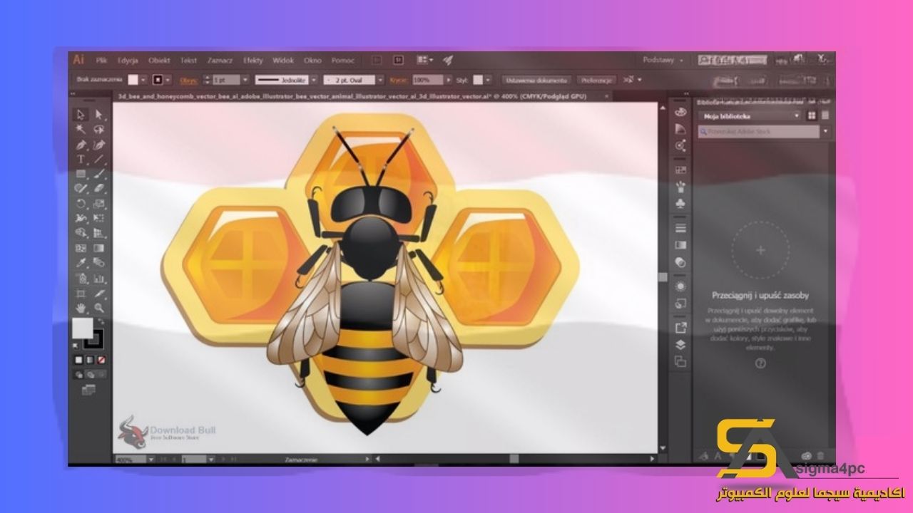Expand the stroke weight 1 pt dropdown

[x=245, y=80]
